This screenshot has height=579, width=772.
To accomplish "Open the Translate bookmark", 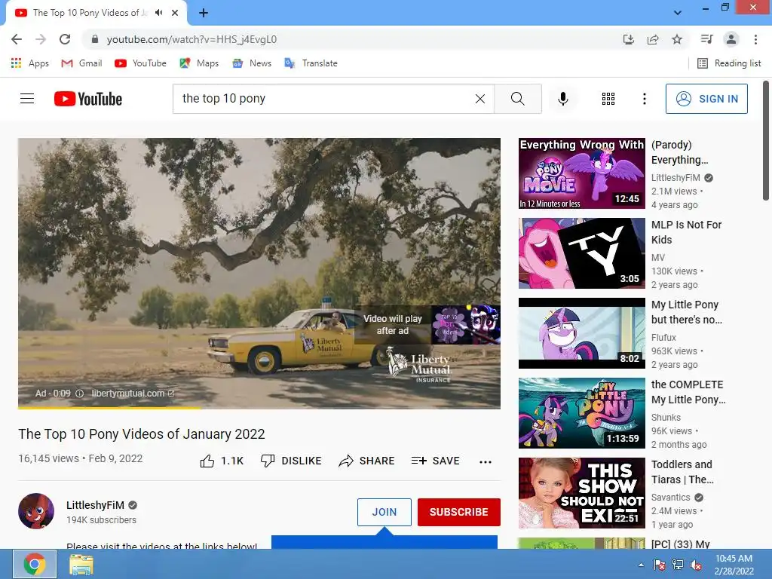I will [311, 63].
